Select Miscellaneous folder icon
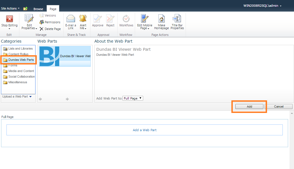Image resolution: width=294 pixels, height=169 pixels. 5,82
